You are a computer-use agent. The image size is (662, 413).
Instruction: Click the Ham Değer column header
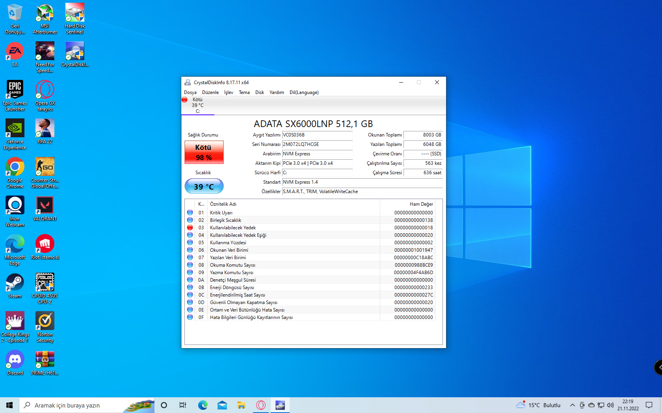[x=421, y=204]
